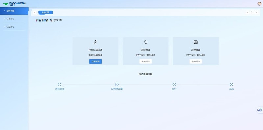Click step 3 circle 支付
This screenshot has height=130, width=263.
pos(174,84)
